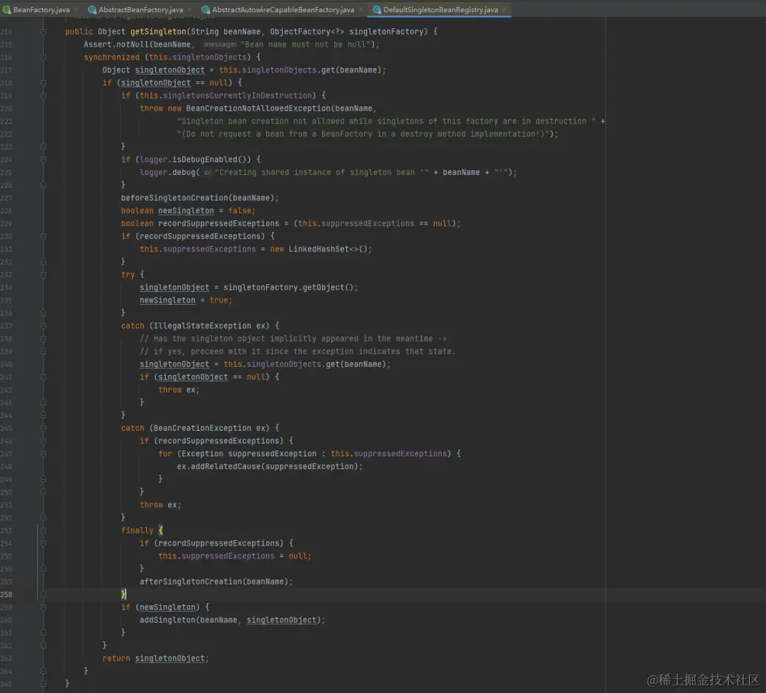Click the 'return singletonObject;' statement
The width and height of the screenshot is (766, 693).
click(155, 658)
